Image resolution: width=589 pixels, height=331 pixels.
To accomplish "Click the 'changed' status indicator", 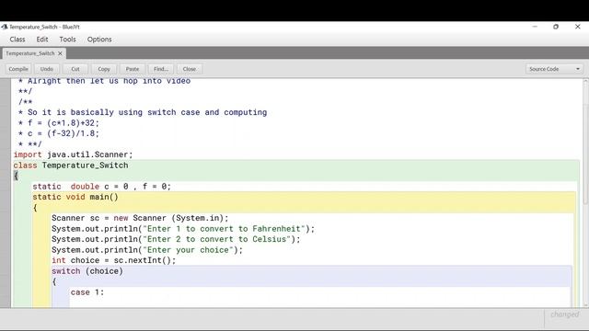I will pos(564,314).
